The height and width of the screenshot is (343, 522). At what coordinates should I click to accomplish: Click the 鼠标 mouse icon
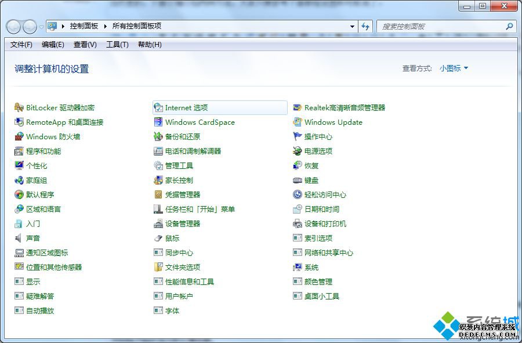(158, 238)
